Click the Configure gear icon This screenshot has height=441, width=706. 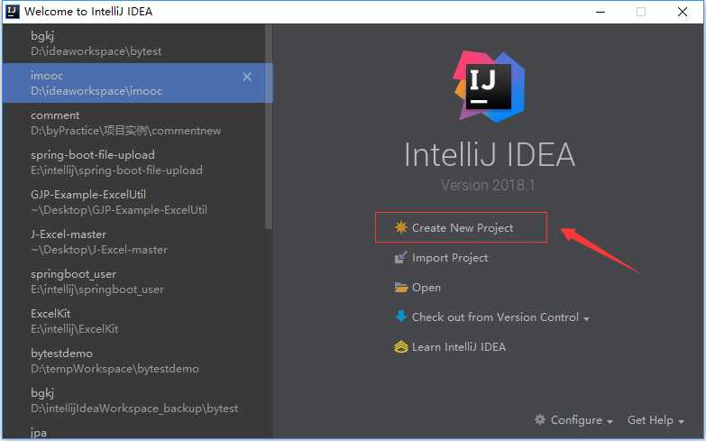[540, 420]
